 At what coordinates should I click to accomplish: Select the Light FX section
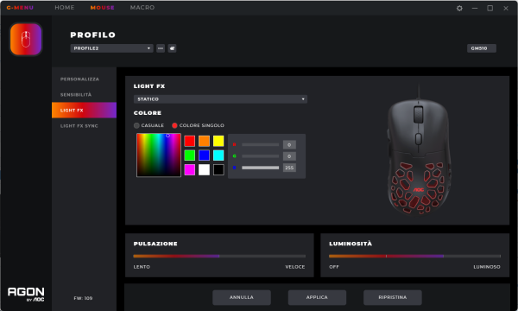[x=84, y=111]
